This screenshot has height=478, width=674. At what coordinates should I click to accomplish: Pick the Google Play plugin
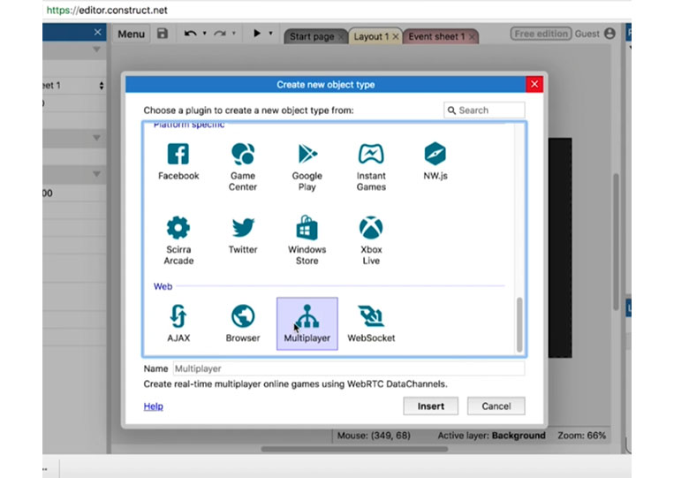tap(307, 167)
